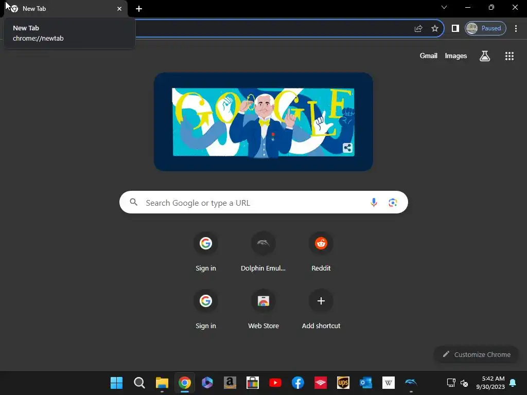Open Dolphin Emulator shortcut
This screenshot has height=395, width=527.
point(263,251)
